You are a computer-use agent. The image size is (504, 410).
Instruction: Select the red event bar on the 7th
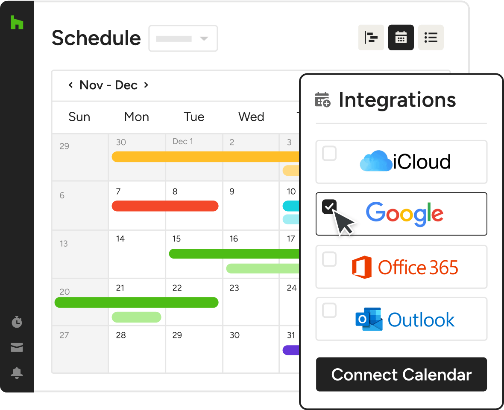click(165, 206)
